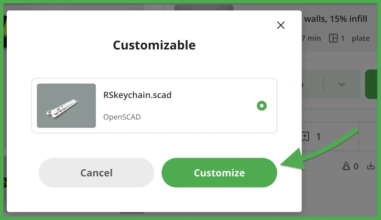
Task: Expand the dimmed dropdown chevron behind dialog
Action: (x=341, y=84)
